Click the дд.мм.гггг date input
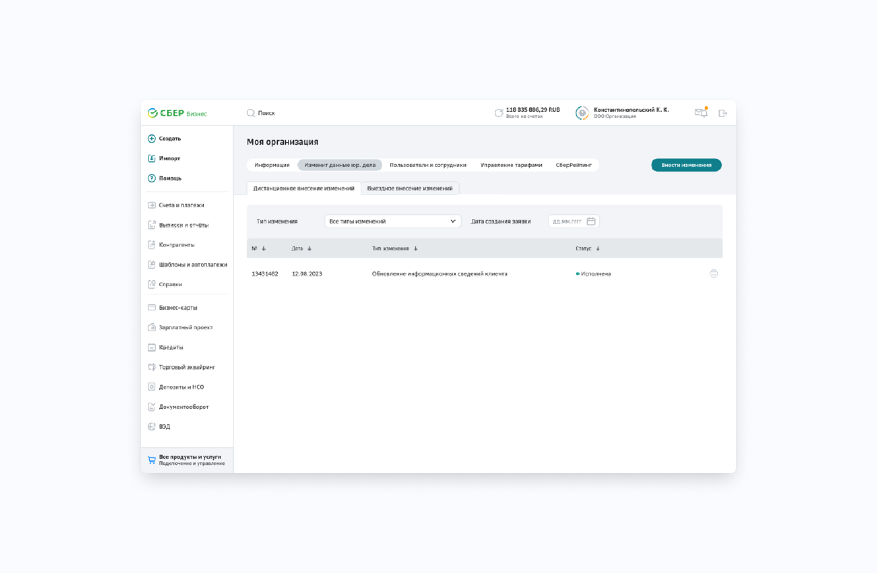Screen dimensions: 877x573 tap(573, 221)
